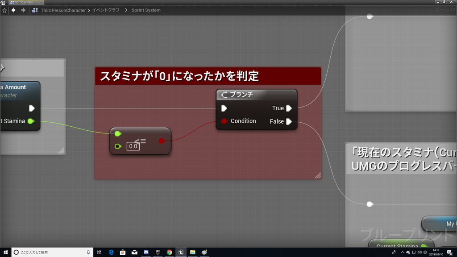457x257 pixels.
Task: Click the forward navigation arrow
Action: point(24,10)
